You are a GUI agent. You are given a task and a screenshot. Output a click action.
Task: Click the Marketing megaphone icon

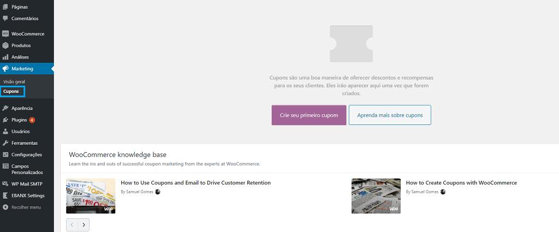coord(5,69)
